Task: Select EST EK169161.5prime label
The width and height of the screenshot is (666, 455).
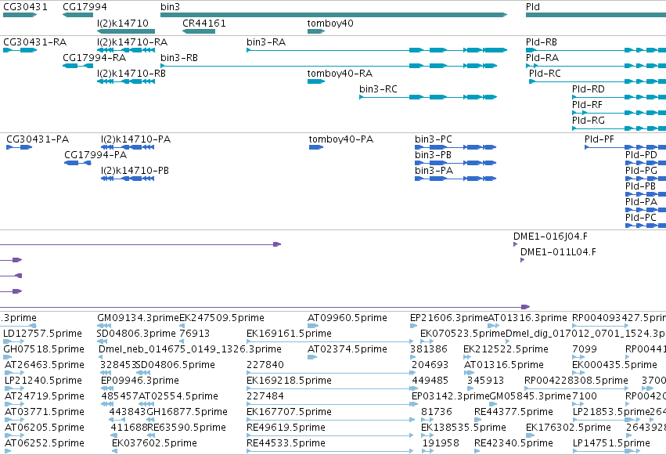Action: pyautogui.click(x=289, y=334)
